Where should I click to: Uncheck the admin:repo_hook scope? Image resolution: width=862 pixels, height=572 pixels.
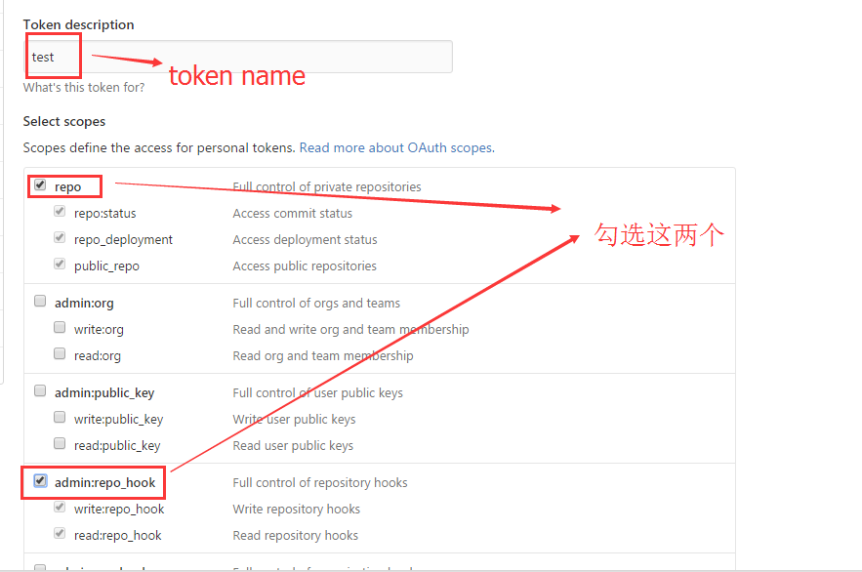coord(39,481)
